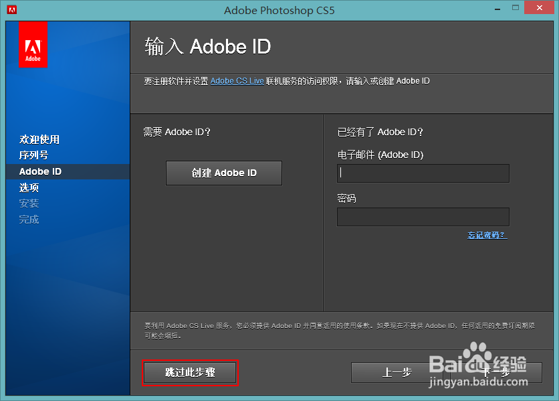Viewport: 559px width, 401px height.
Task: Close the Adobe Photoshop CS5 installer
Action: coord(539,8)
